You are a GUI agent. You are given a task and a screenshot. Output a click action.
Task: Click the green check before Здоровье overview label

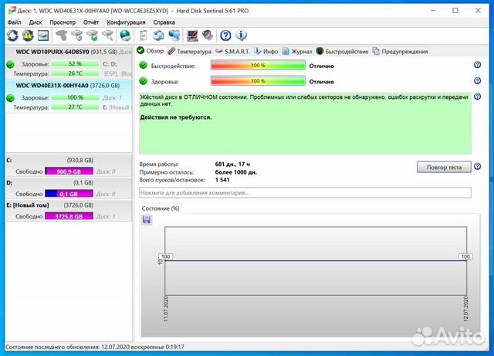[x=144, y=81]
